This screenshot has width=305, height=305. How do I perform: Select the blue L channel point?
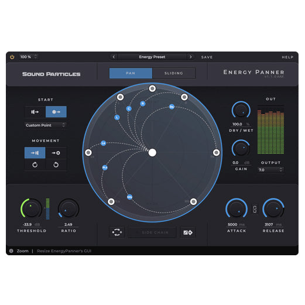(117, 117)
